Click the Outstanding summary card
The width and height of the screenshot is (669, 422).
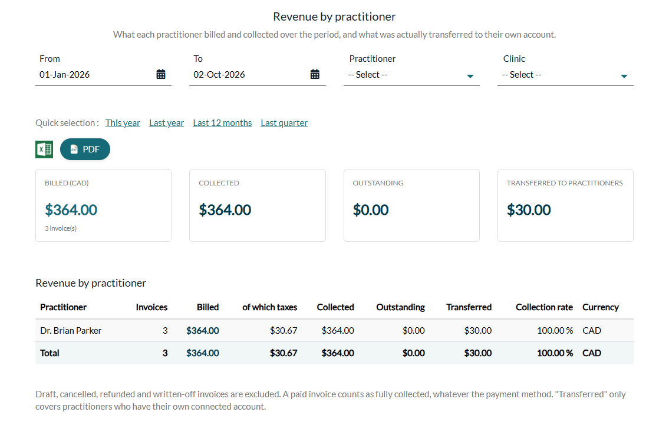pyautogui.click(x=411, y=205)
